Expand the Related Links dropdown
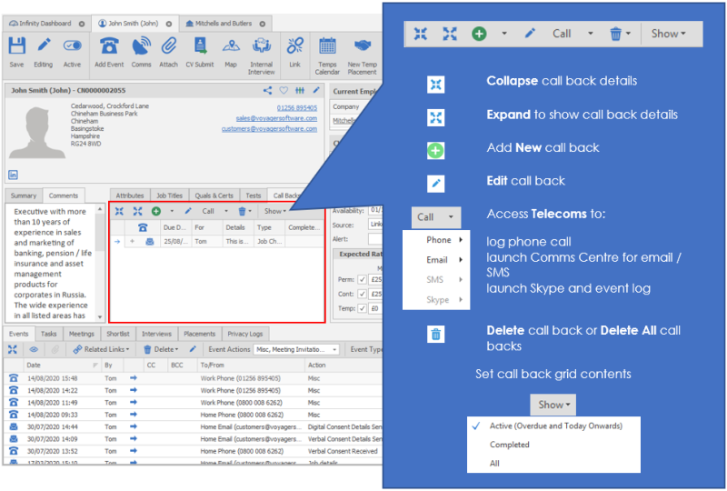Screen dimensions: 727x491 click(x=101, y=349)
